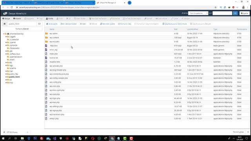Click the home icon beside the path field
The height and width of the screenshot is (141, 251).
(4, 24)
